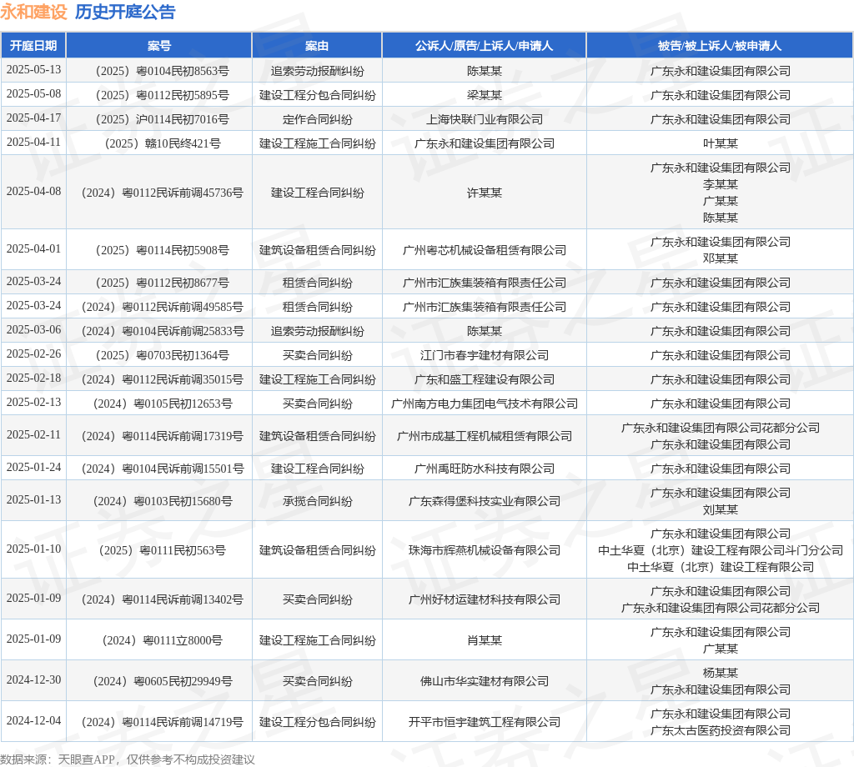Click the 被告/被上诉人/被申请人 column header
The height and width of the screenshot is (767, 854).
(720, 46)
